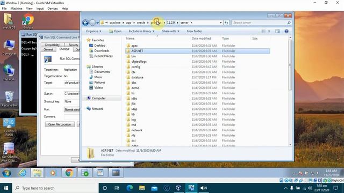The height and width of the screenshot is (193, 344).
Task: Click the 11.2.0 breadcrumb segment
Action: point(171,23)
